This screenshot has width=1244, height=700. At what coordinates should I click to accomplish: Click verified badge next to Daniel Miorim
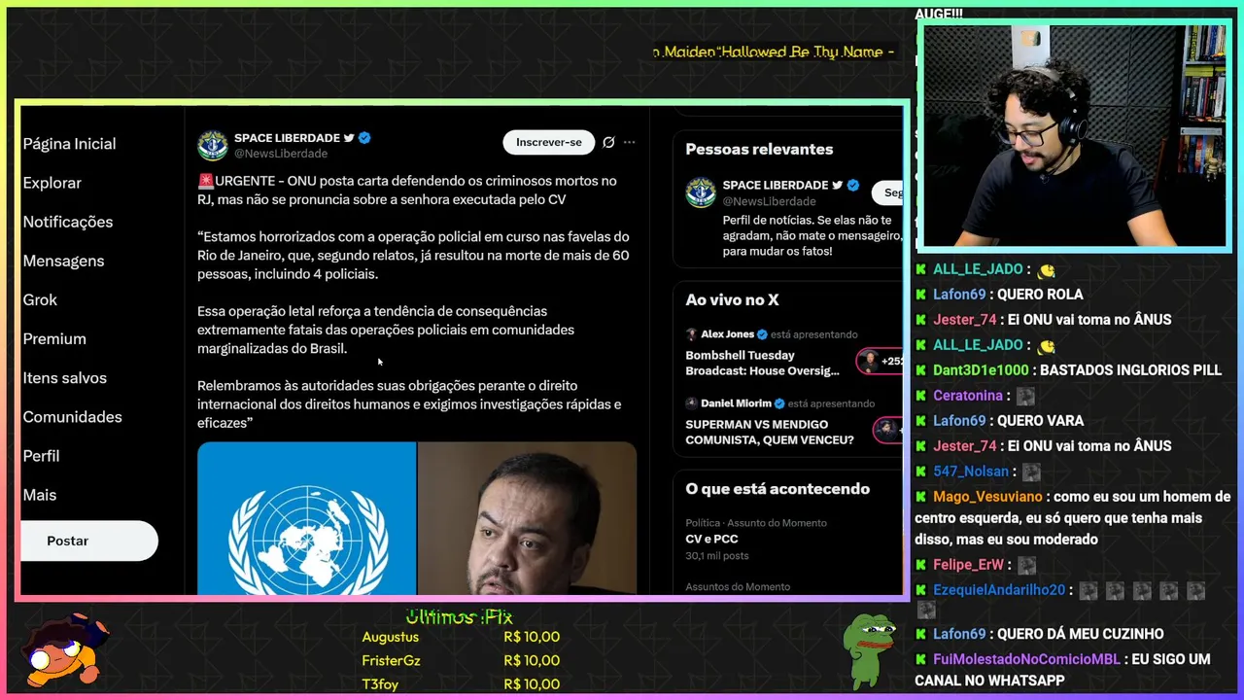coord(779,403)
